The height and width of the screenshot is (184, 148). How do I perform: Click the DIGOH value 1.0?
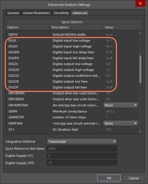click(x=108, y=70)
